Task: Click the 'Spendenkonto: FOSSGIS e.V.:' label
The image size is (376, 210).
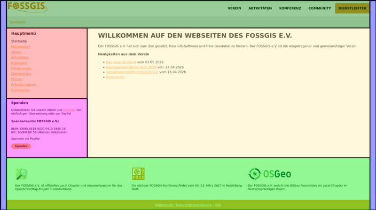Action: click(x=35, y=121)
